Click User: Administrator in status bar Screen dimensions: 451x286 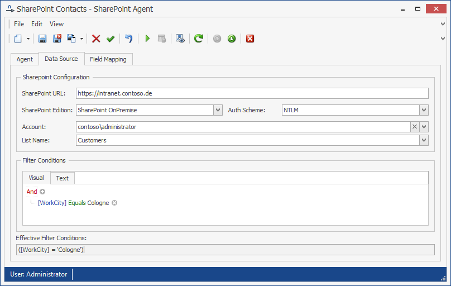click(x=39, y=274)
